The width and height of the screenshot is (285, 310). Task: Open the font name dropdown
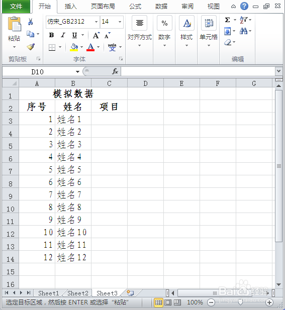[x=96, y=22]
